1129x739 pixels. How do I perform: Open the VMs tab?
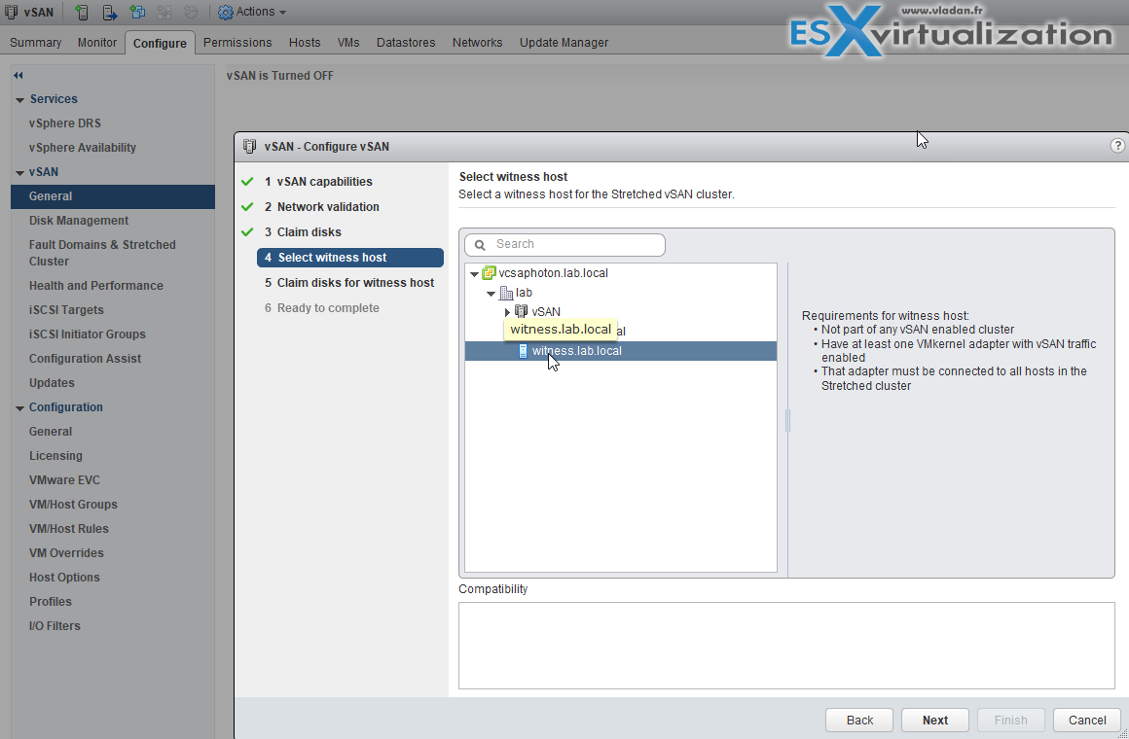[x=348, y=43]
